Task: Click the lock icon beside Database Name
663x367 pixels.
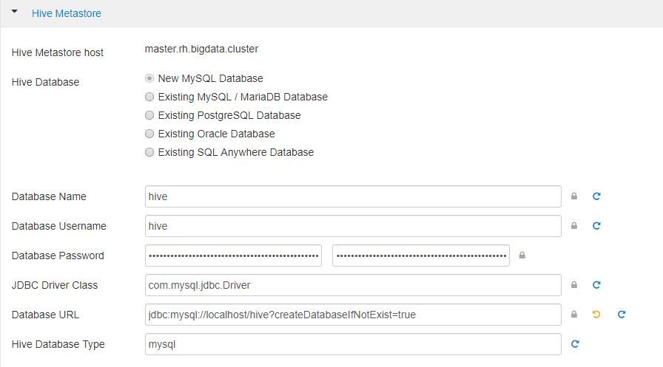Action: (x=574, y=196)
